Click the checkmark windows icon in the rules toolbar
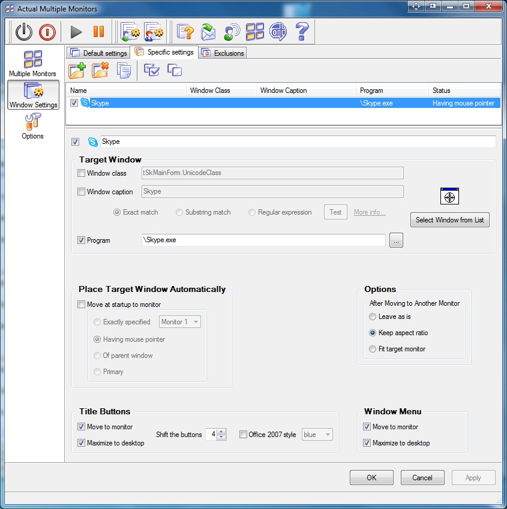 coord(152,70)
